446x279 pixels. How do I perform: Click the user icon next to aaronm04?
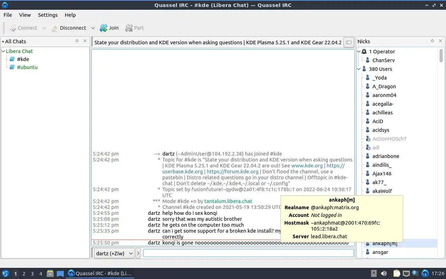click(368, 95)
